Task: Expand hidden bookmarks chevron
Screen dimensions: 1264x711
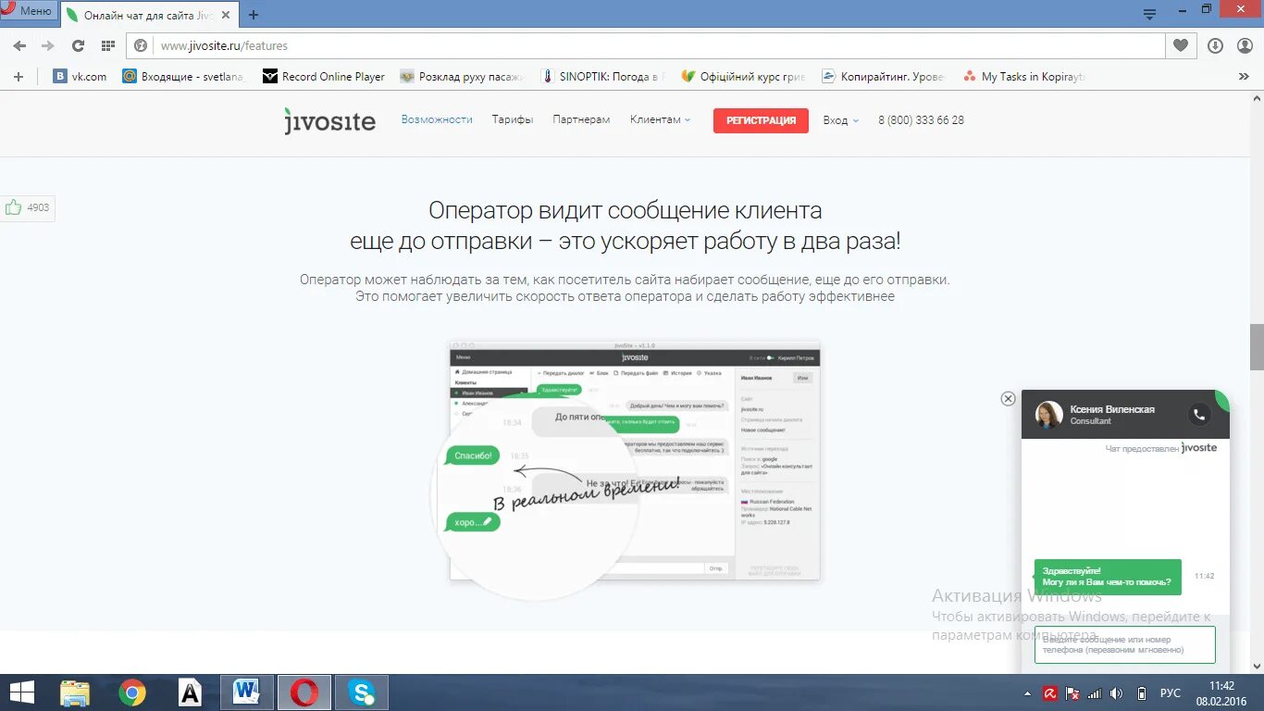Action: point(1244,77)
